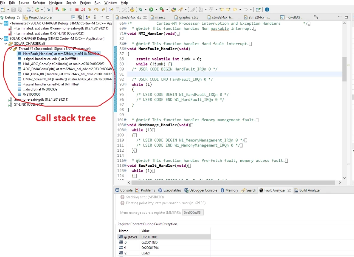Open the Build Analyzer tab
Screen dimensions: 354x257
(308, 190)
